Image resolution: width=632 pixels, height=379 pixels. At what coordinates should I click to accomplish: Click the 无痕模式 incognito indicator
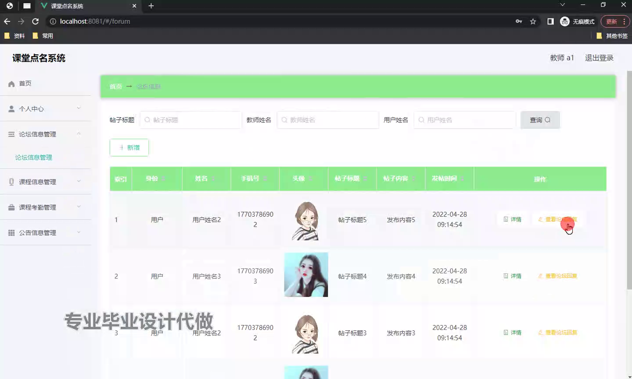pyautogui.click(x=577, y=21)
